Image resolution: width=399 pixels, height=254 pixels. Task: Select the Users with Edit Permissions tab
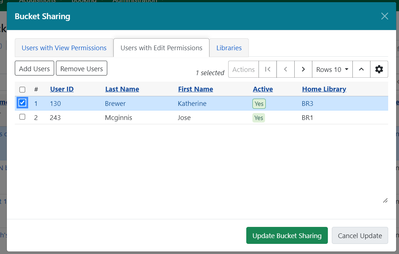pos(161,48)
